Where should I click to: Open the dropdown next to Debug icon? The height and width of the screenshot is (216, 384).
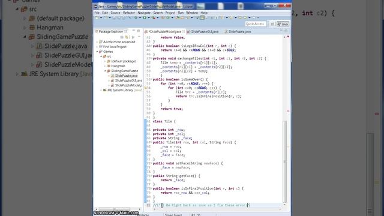click(140, 17)
